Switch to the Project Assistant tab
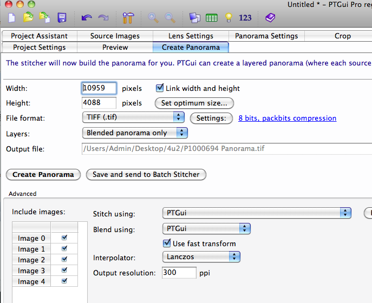372x303 pixels. (x=40, y=36)
